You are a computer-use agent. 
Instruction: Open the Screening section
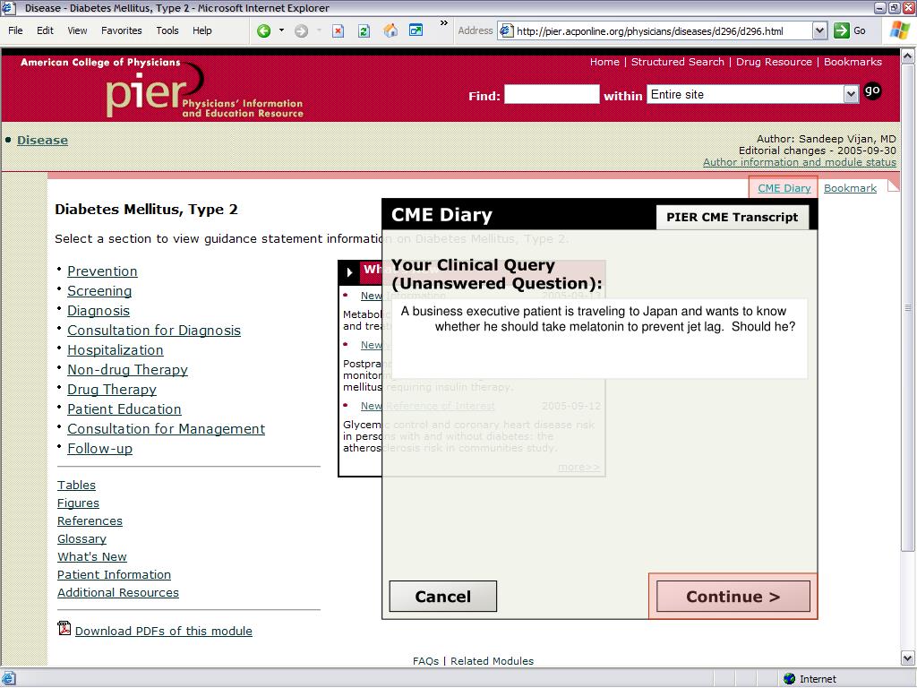99,291
